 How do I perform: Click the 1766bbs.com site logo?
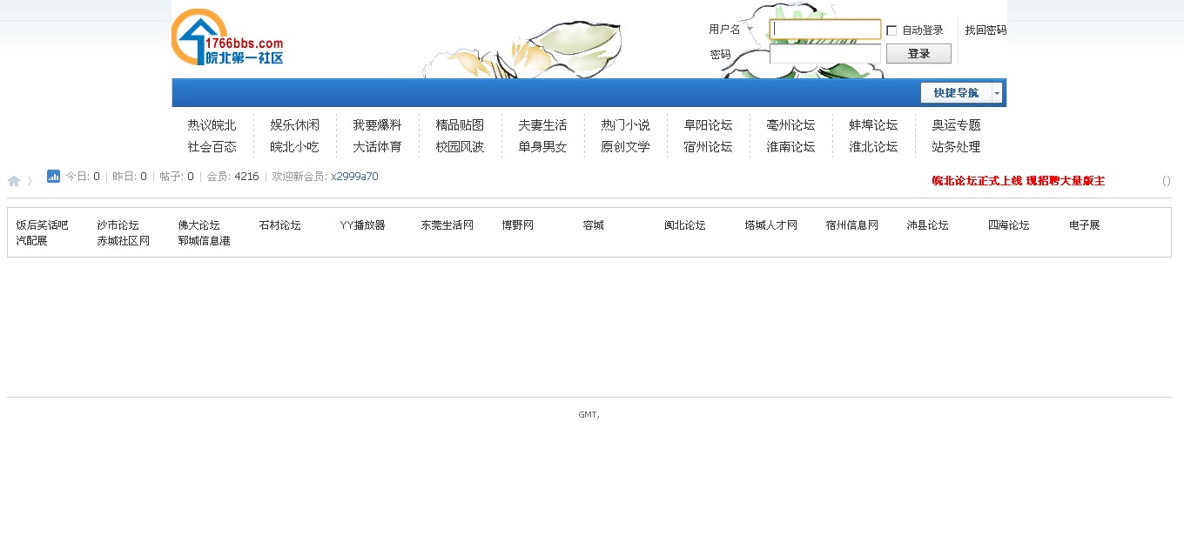[x=227, y=37]
